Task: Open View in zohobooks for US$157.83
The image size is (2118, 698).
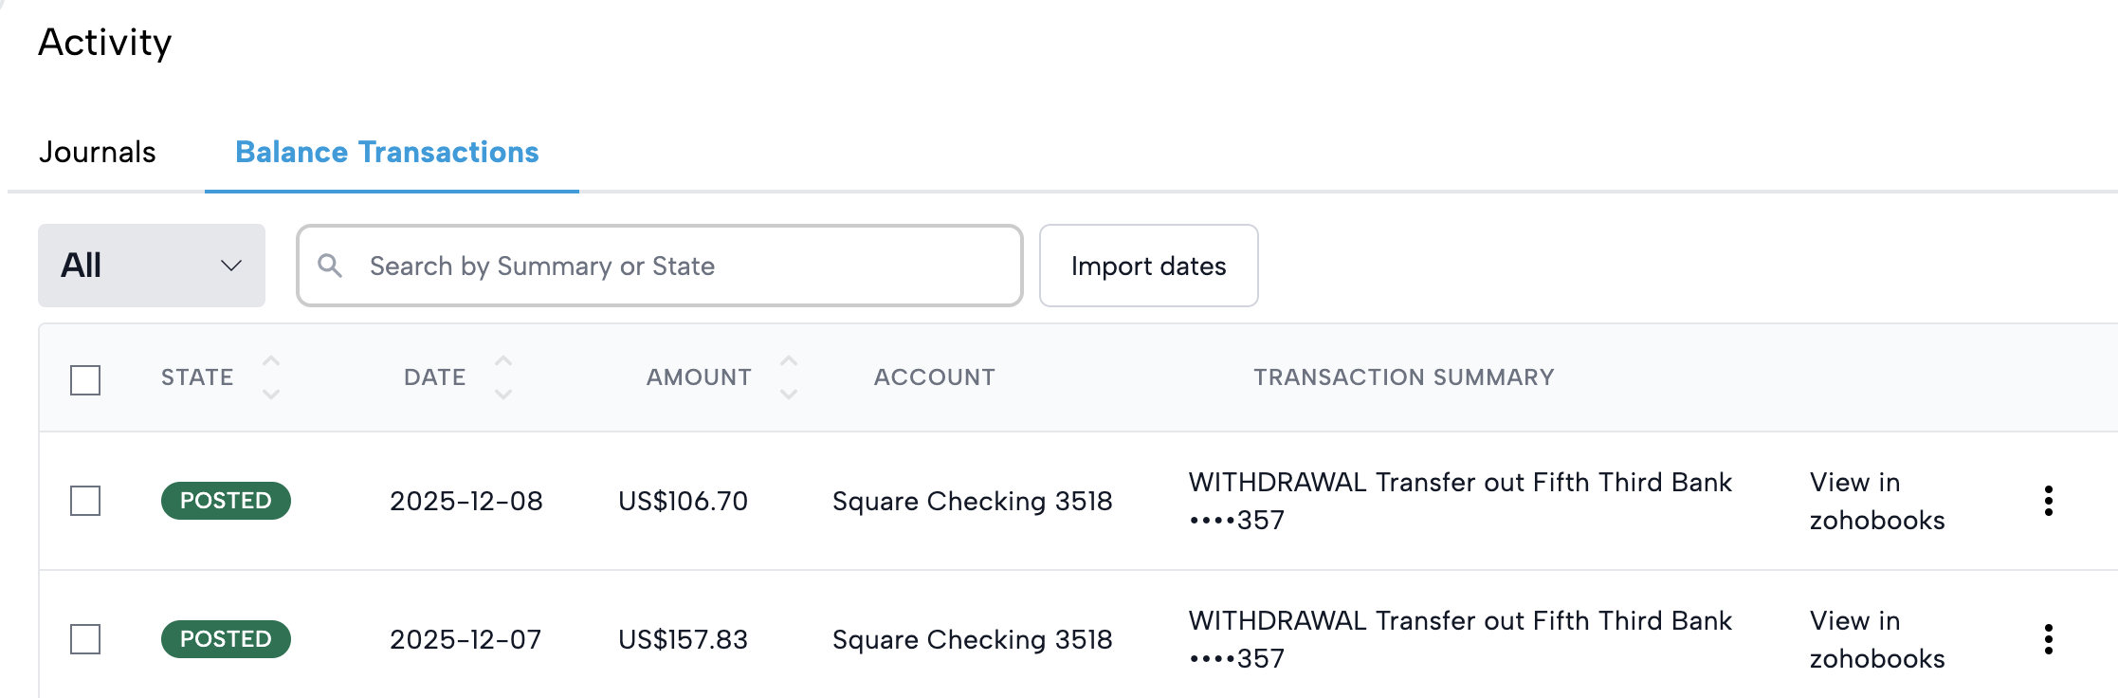Action: pos(1876,639)
